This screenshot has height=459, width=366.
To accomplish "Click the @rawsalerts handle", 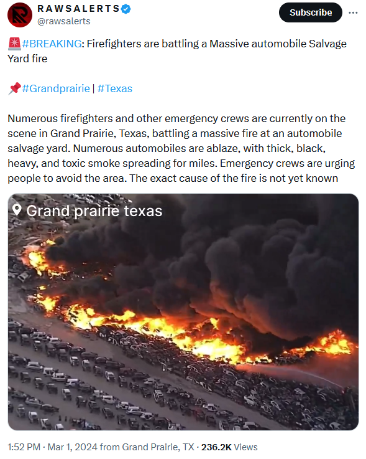I will [63, 21].
